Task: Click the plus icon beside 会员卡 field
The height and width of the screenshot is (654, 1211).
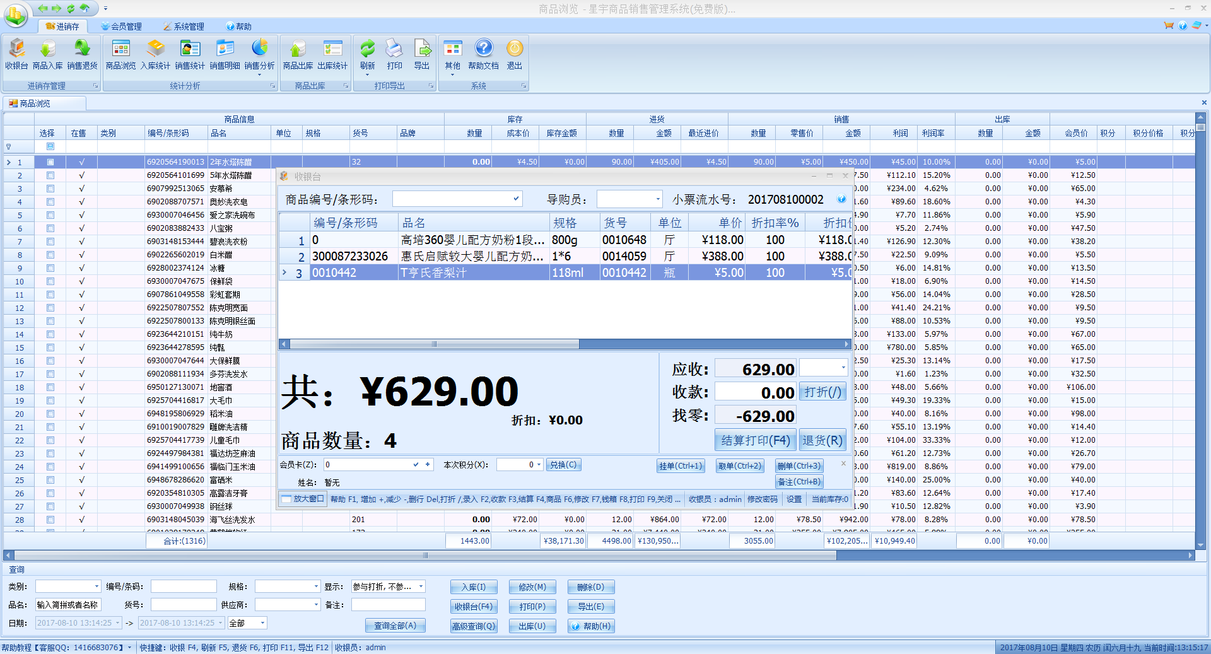Action: point(428,464)
